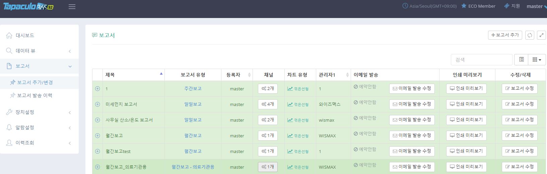Open the 지원 support link
Viewport: 547px width, 174px height.
[512, 6]
